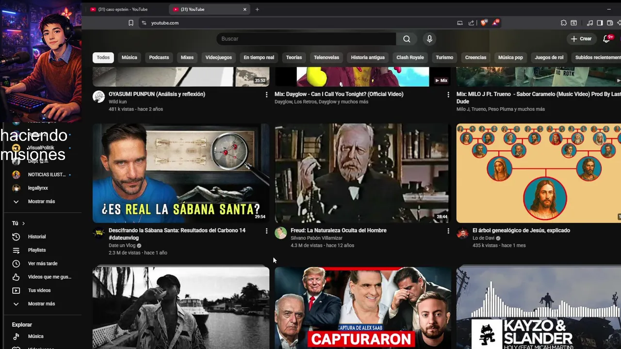
Task: Open Freud La Naturaleza Oculta thumbnail
Action: [x=363, y=173]
